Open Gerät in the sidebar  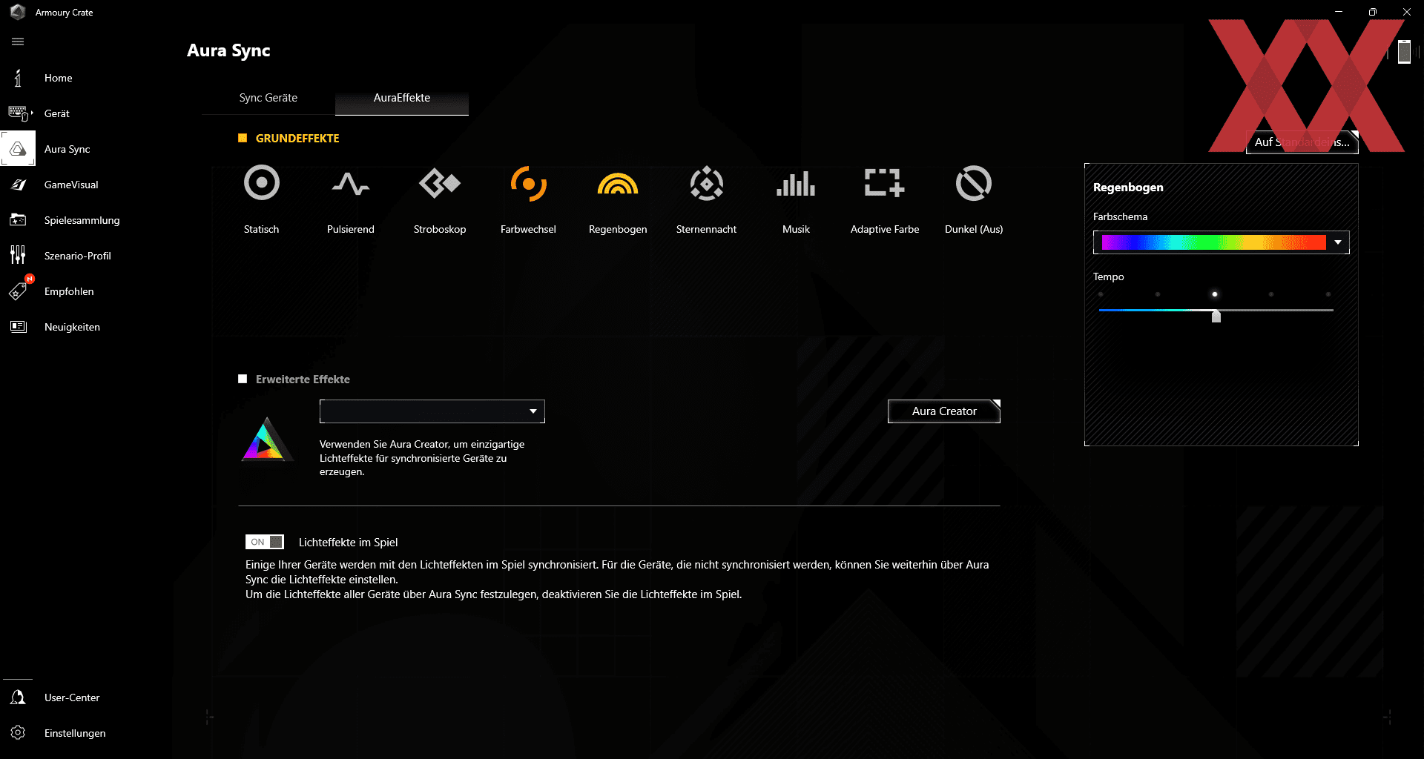click(x=57, y=113)
